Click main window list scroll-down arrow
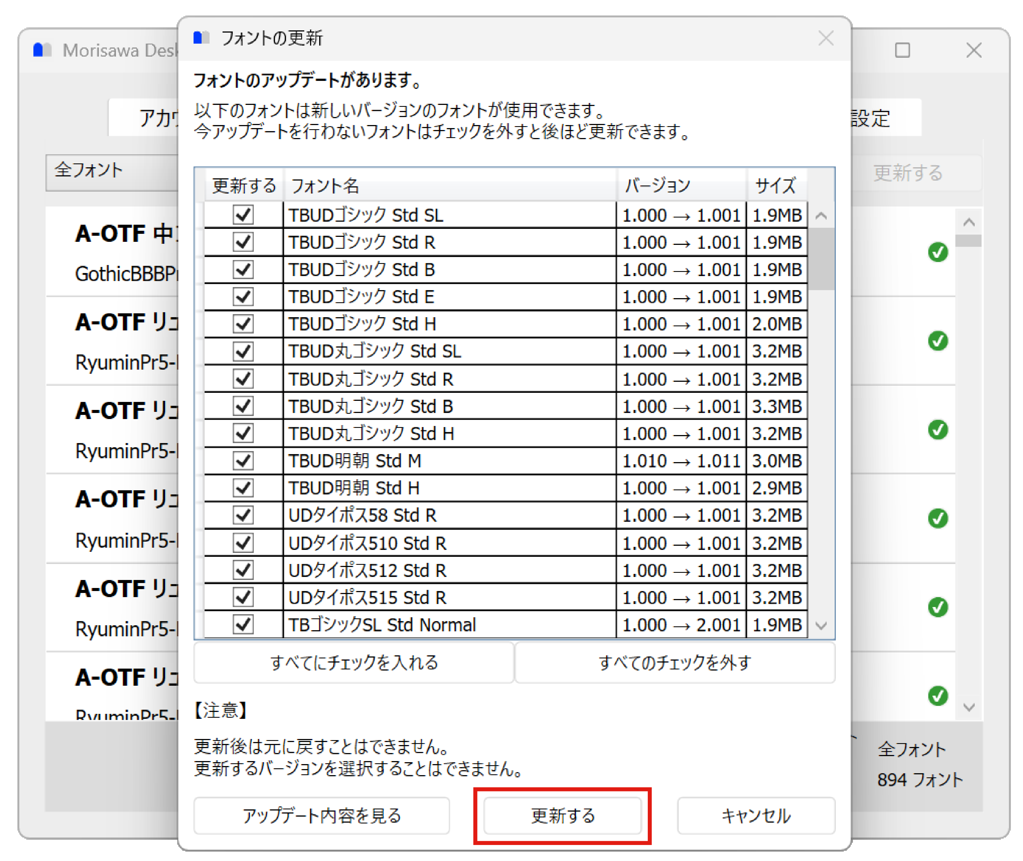This screenshot has width=1023, height=861. [969, 707]
